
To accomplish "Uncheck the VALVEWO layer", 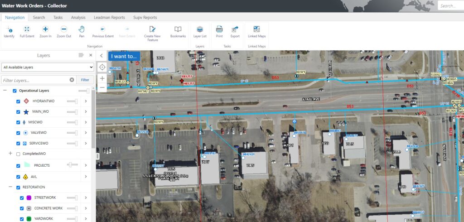I will 18,133.
